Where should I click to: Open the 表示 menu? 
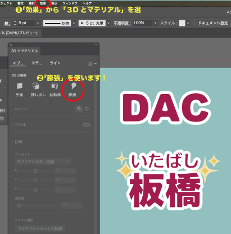point(55,3)
